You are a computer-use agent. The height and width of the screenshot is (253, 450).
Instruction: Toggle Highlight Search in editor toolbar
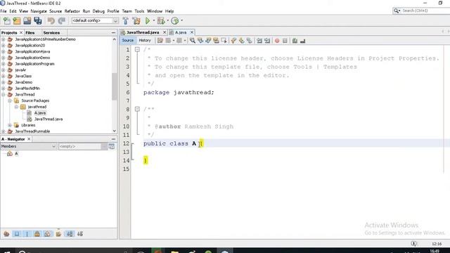coord(216,41)
